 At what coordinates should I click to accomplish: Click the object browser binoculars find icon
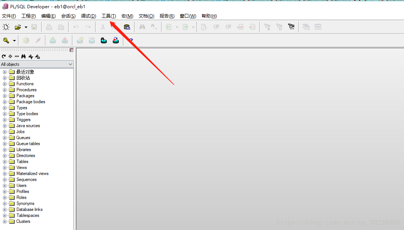click(24, 56)
